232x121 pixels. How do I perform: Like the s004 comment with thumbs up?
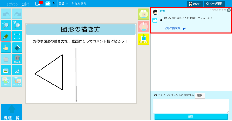click(155, 20)
